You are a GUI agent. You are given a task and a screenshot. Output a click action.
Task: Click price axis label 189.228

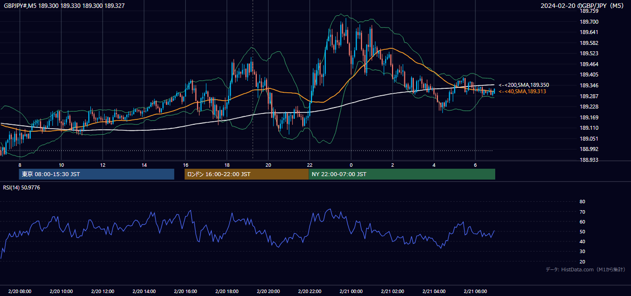(589, 107)
